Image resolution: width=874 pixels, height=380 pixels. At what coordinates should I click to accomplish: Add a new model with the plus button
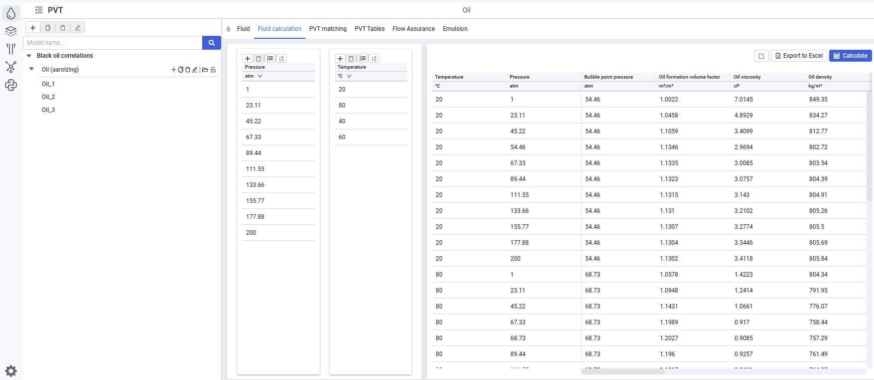tap(33, 28)
